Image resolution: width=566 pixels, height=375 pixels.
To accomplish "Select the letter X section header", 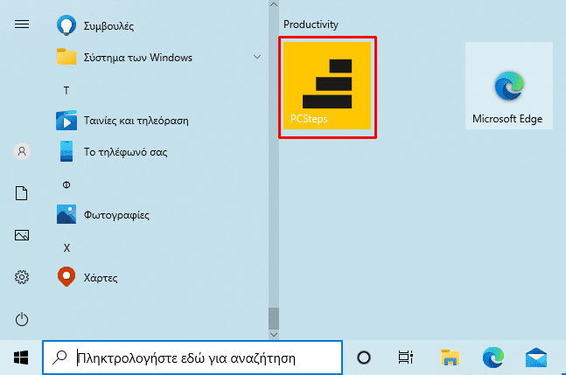I will pos(66,248).
